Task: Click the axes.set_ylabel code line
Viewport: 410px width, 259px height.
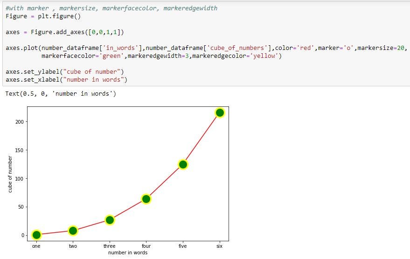Action: 64,72
